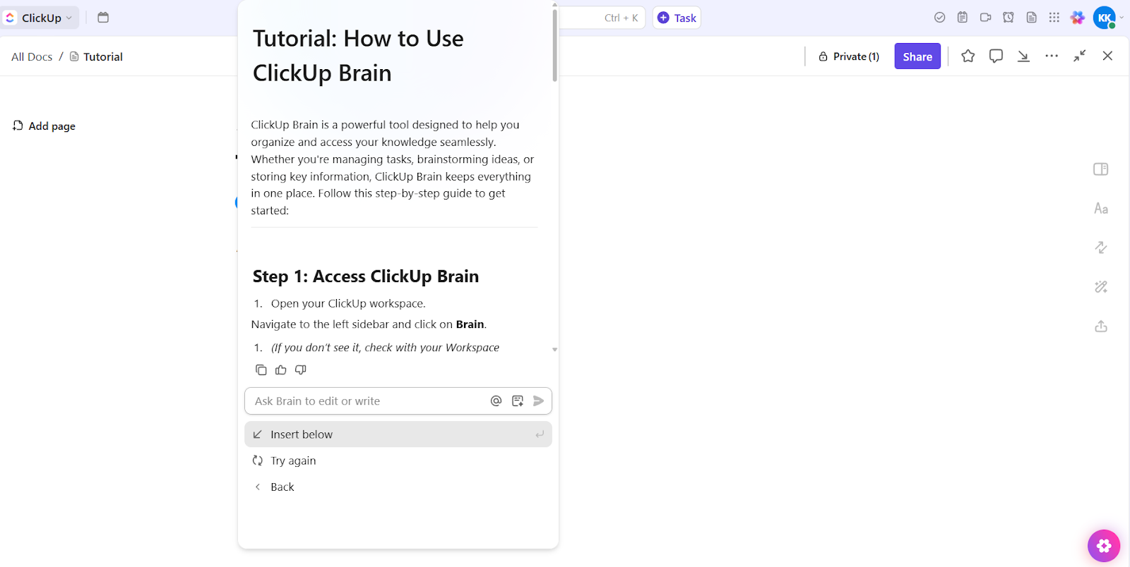
Task: Open the ClickUp workspace dropdown
Action: (x=41, y=18)
